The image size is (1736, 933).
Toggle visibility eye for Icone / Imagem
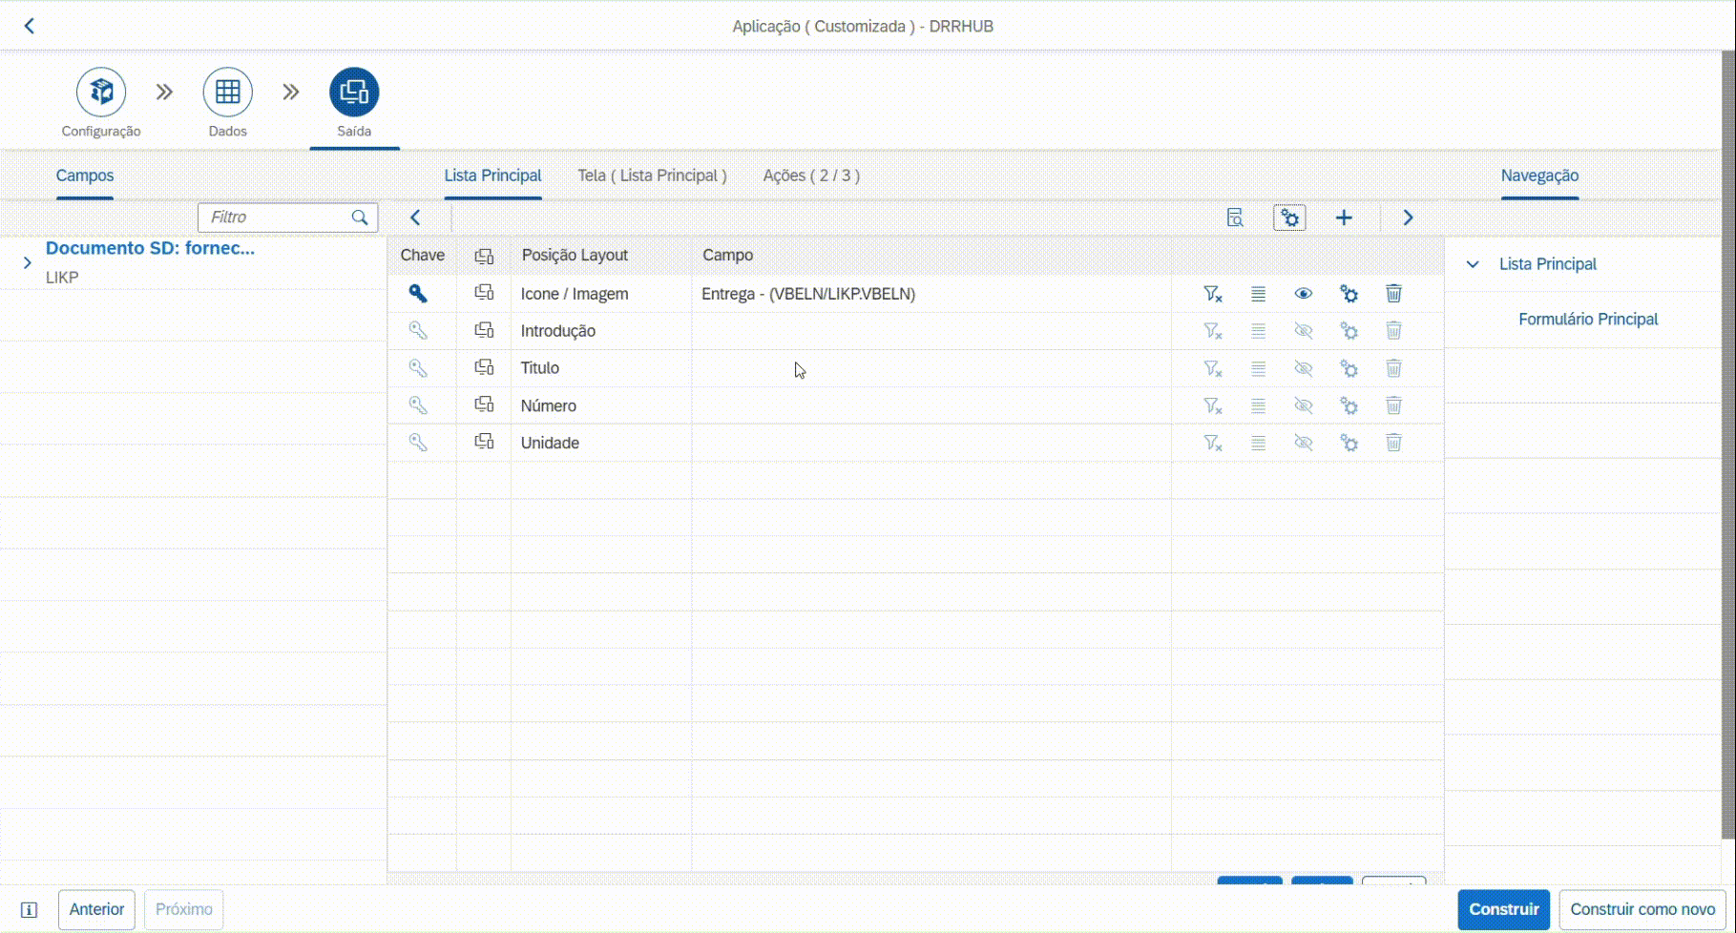[1304, 294]
